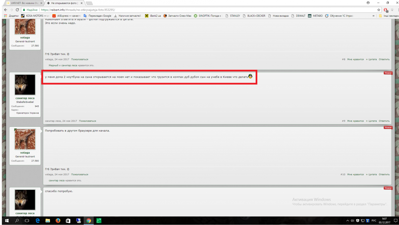The width and height of the screenshot is (399, 225).
Task: Open the Додатки apps shortcut
Action: pyautogui.click(x=11, y=16)
